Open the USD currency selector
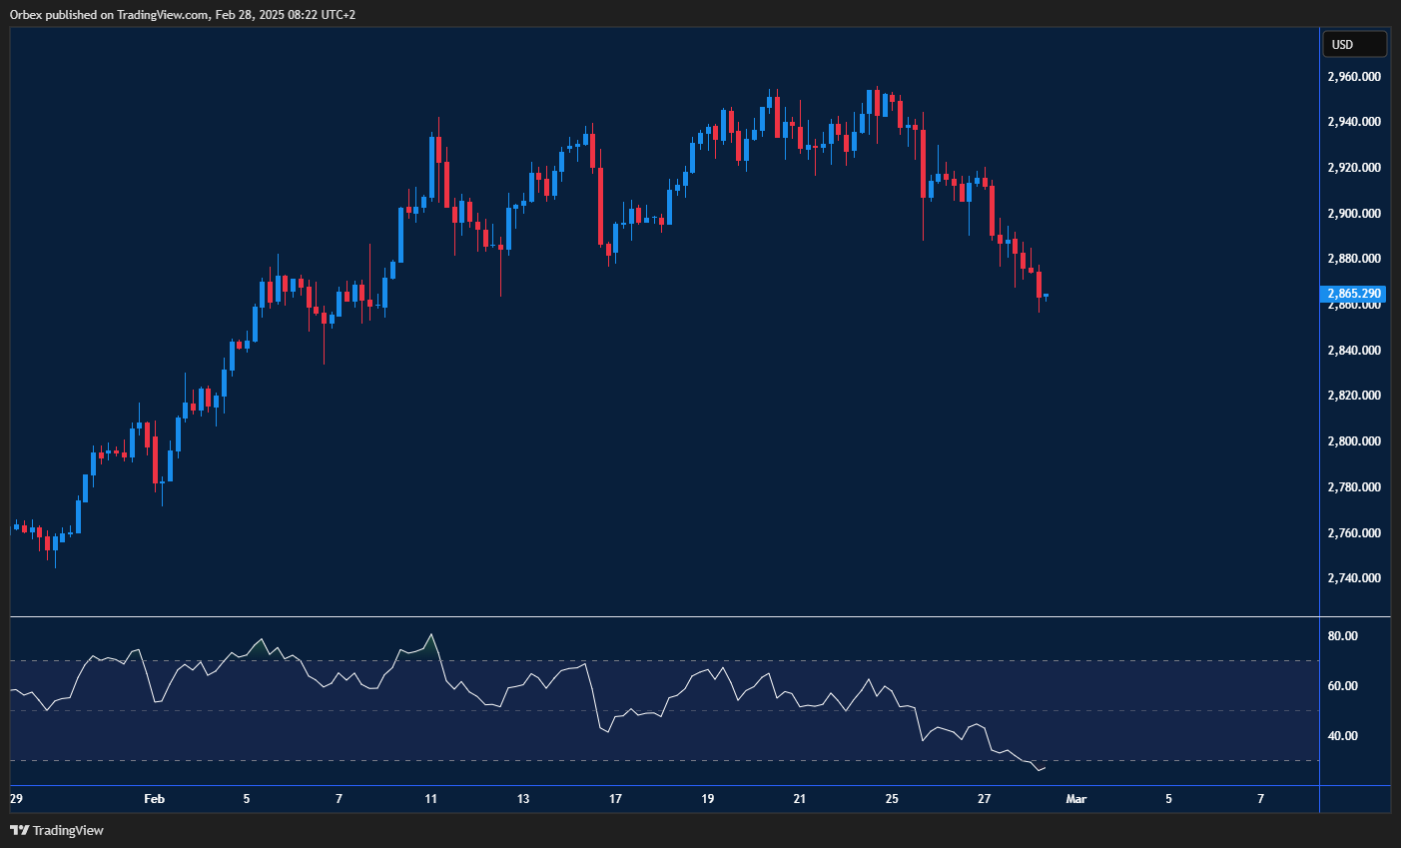 tap(1354, 44)
